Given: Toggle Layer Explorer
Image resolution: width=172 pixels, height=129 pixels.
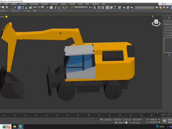Looking at the screenshot, I should (x=103, y=8).
